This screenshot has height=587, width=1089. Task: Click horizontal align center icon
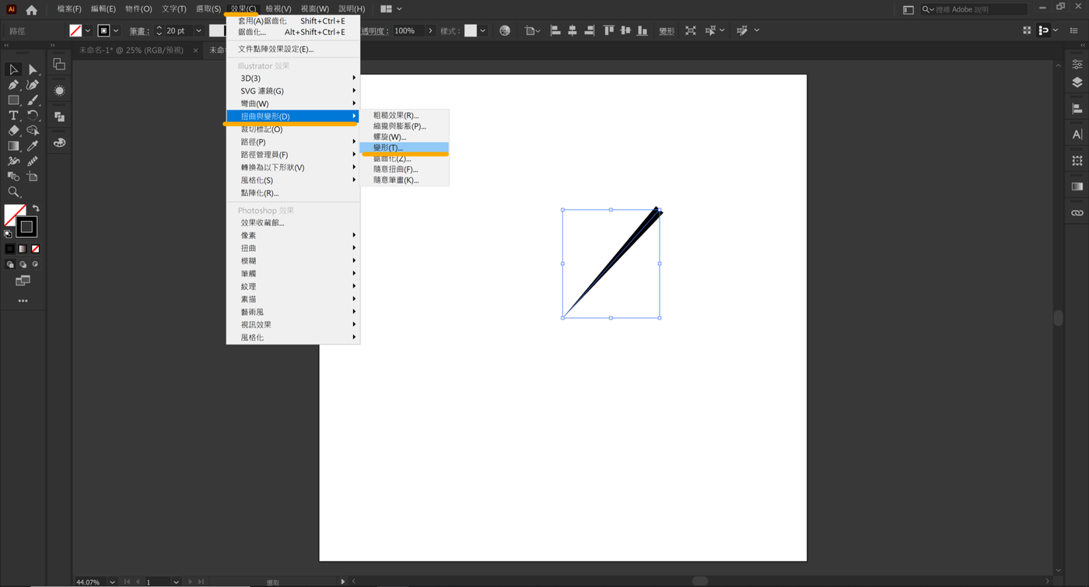(x=573, y=30)
